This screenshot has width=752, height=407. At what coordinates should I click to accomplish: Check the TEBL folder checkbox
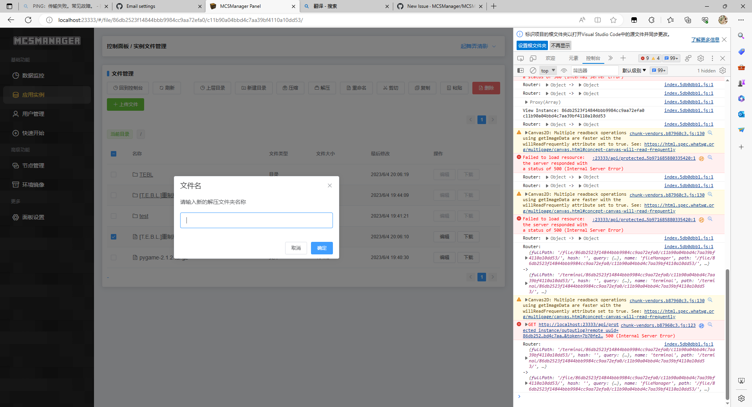[113, 175]
